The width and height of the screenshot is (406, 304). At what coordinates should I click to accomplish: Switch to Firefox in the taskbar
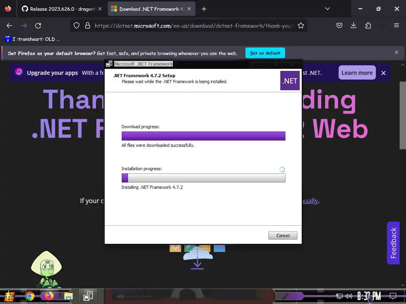[48, 296]
